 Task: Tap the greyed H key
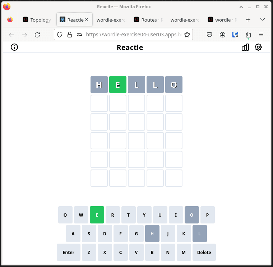point(152,234)
